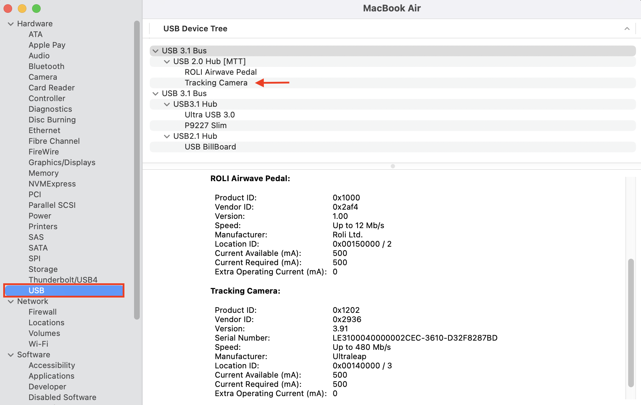This screenshot has width=641, height=405.
Task: Open Thunderbolt/USB4 in sidebar
Action: point(63,280)
